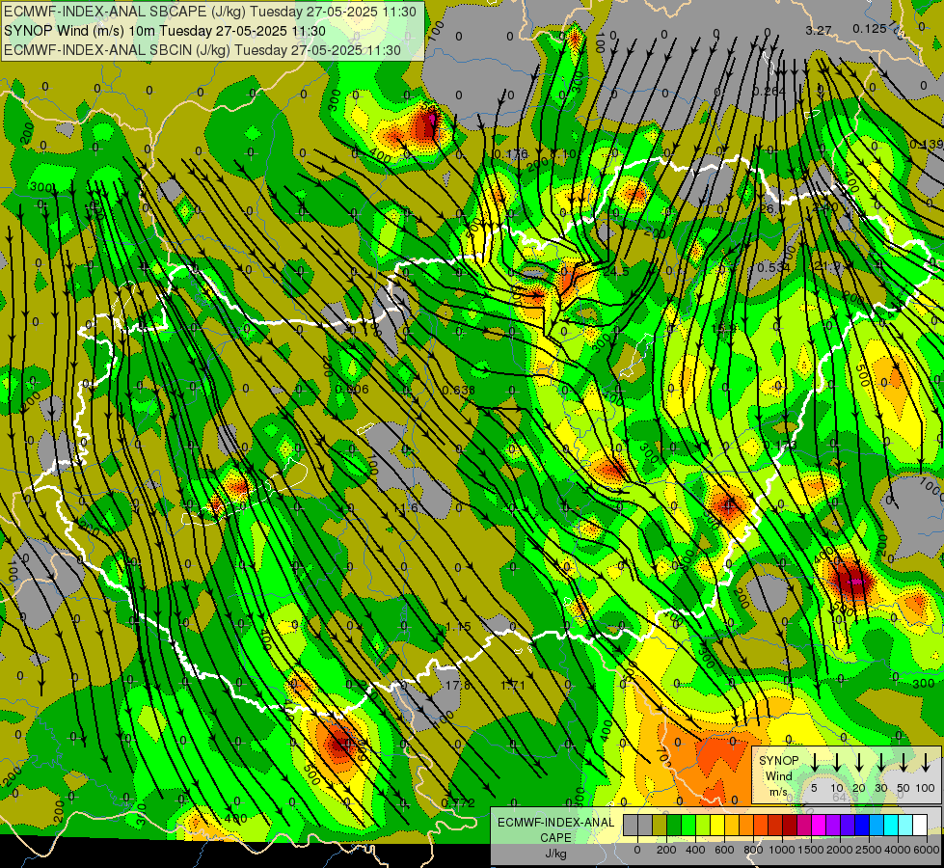Click the 0.772 value on the map
Viewport: 944px width, 868px height.
coord(458,802)
